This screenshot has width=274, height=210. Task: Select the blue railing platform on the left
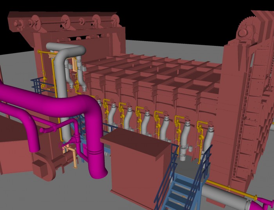click(43, 86)
